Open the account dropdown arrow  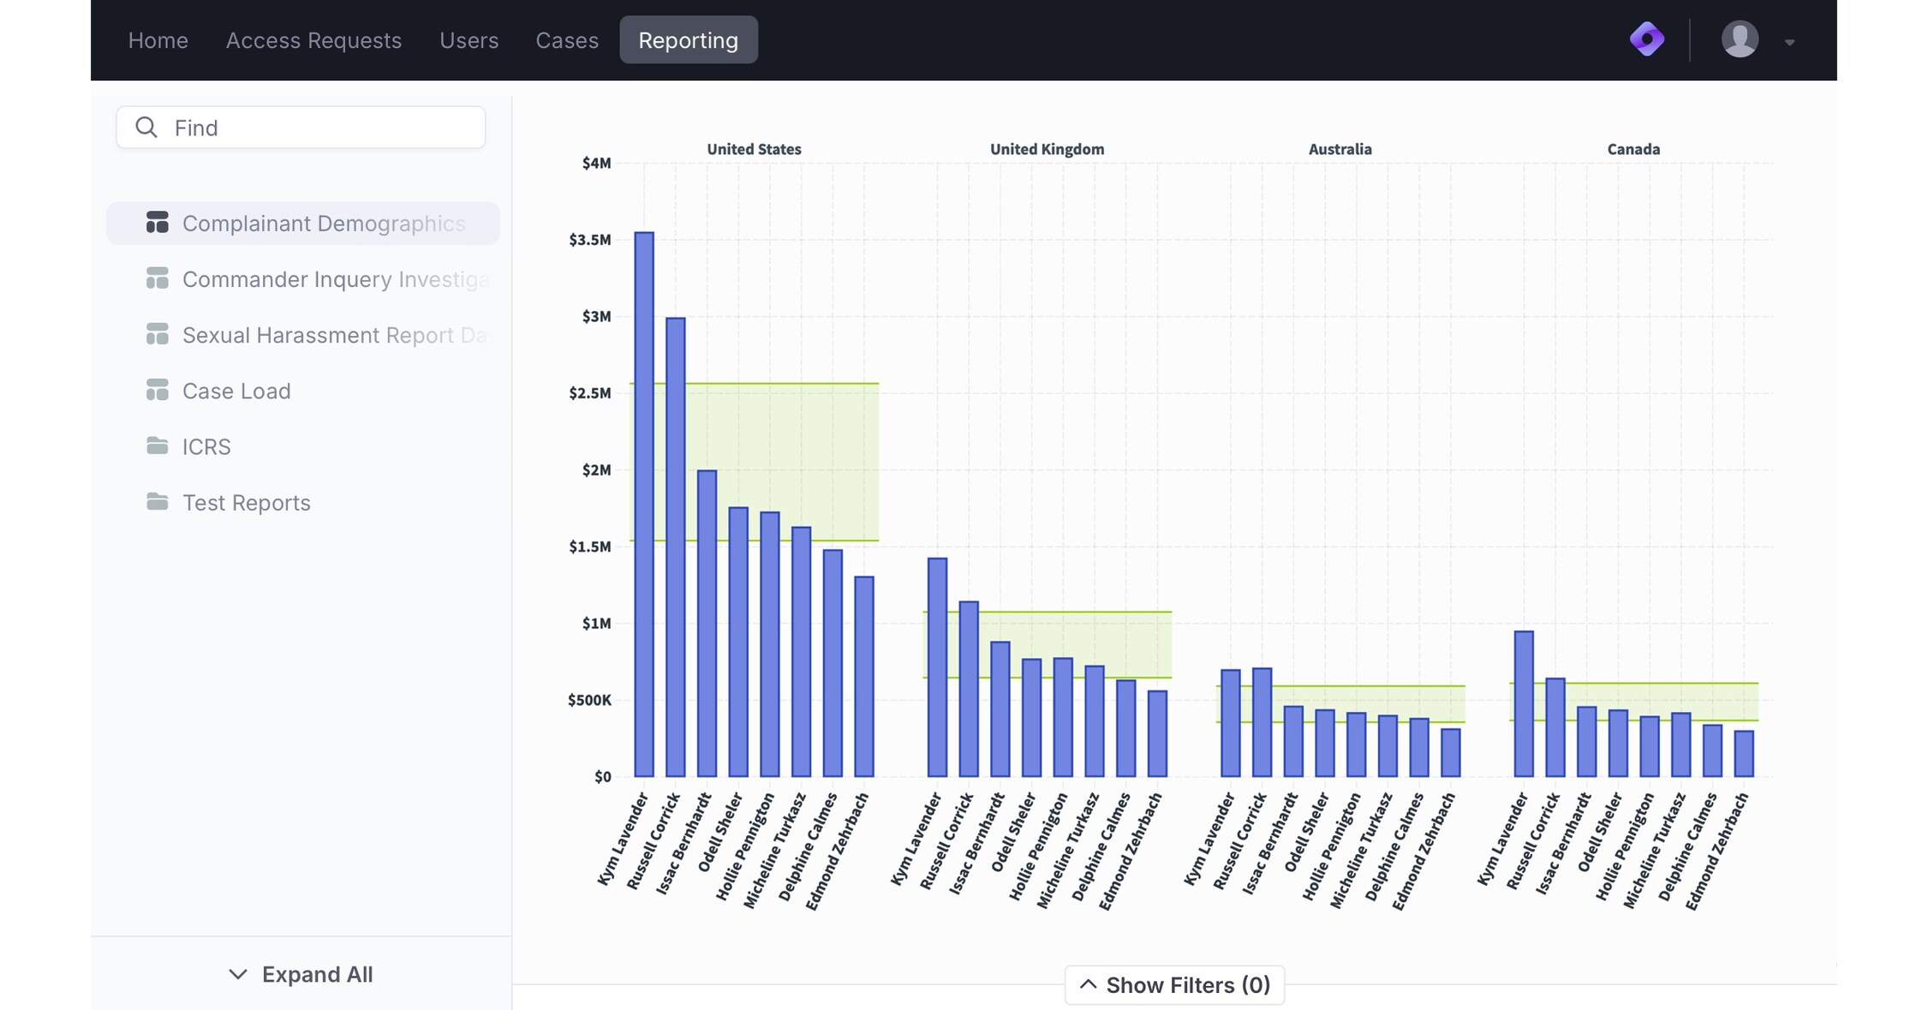[x=1789, y=42]
